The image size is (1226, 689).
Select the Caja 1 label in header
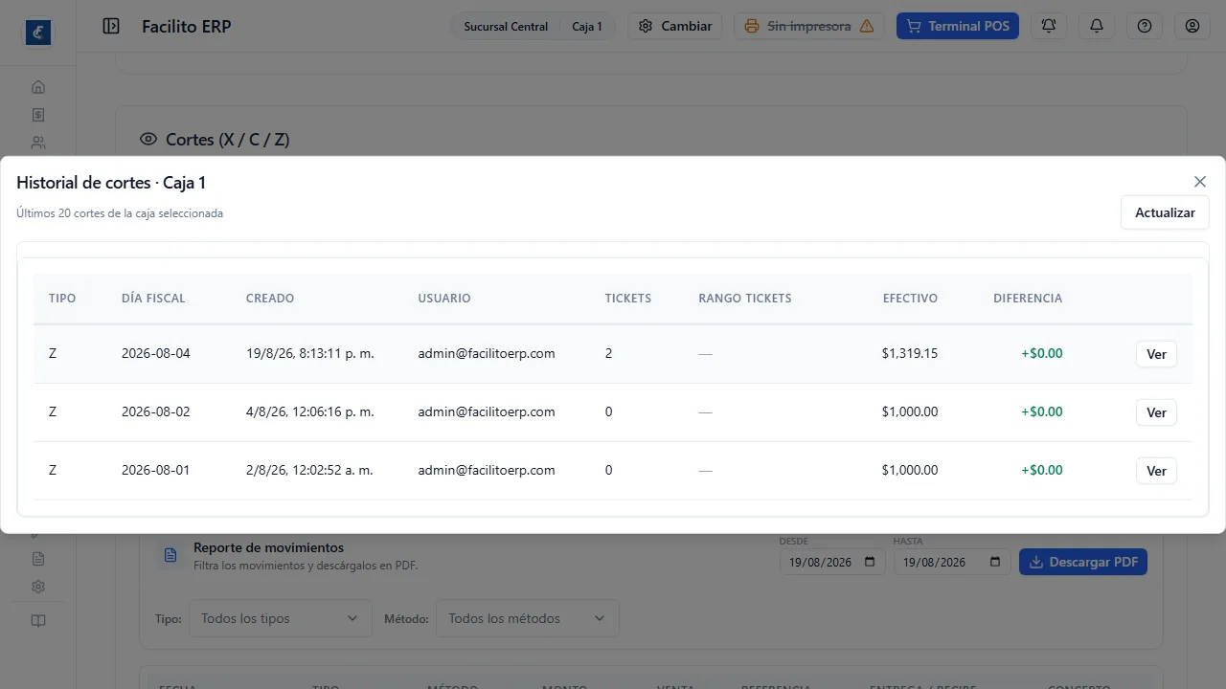[x=587, y=26]
